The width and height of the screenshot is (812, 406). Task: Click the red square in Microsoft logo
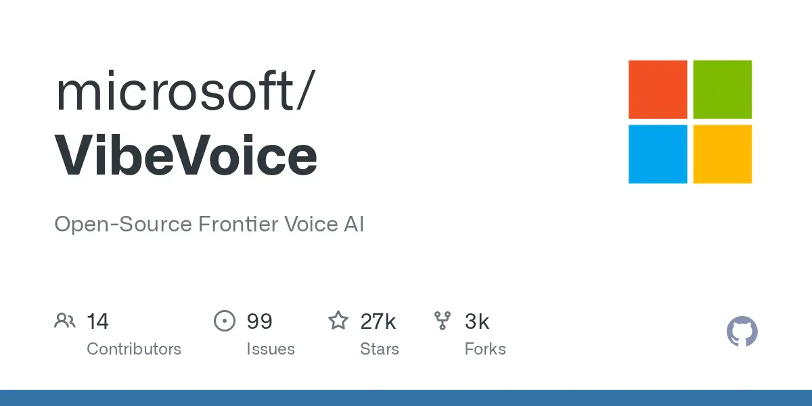pos(658,89)
